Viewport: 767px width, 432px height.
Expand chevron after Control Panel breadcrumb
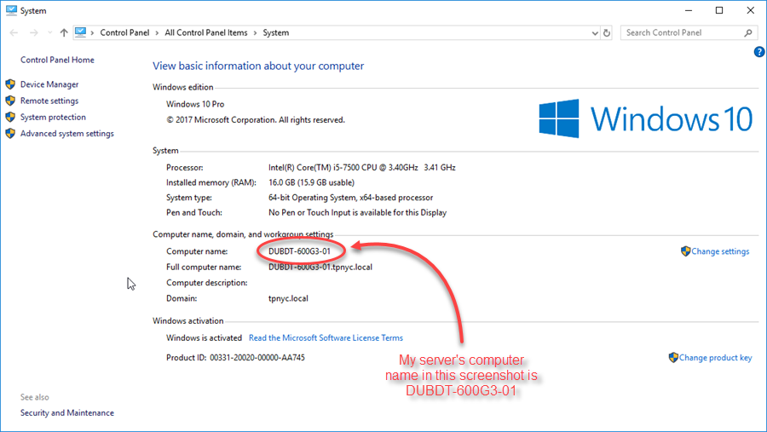coord(157,32)
